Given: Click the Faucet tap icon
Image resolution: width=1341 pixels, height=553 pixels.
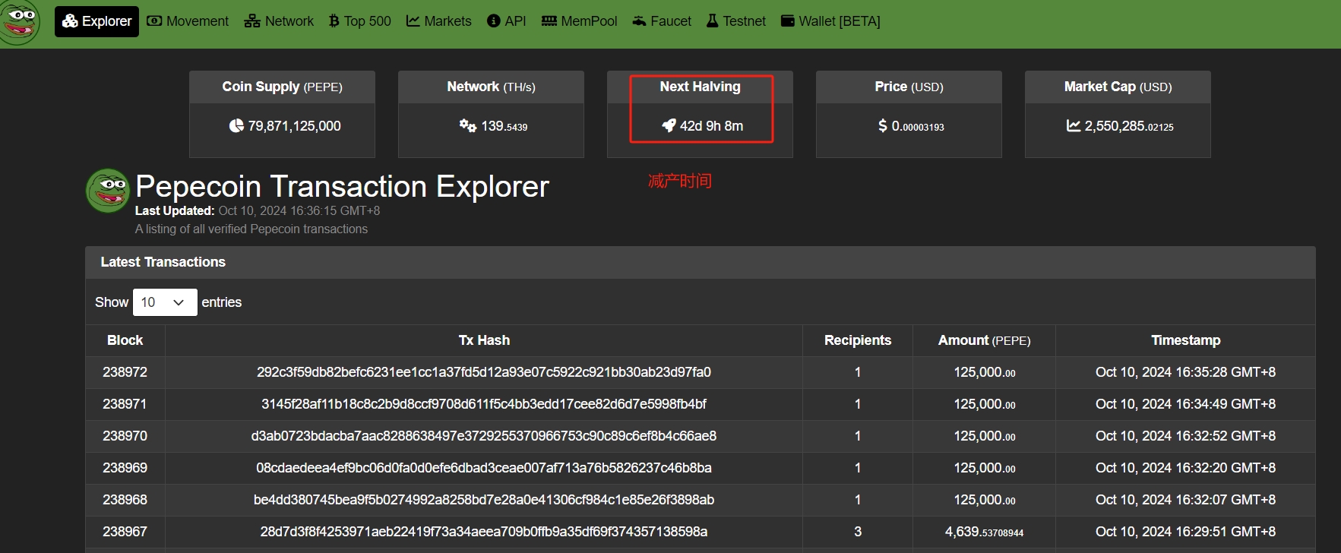Looking at the screenshot, I should click(x=640, y=21).
